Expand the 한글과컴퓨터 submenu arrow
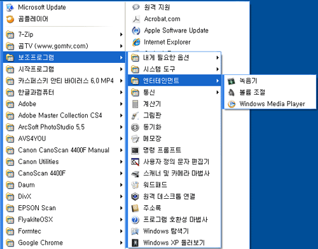The height and width of the screenshot is (249, 318). click(x=121, y=92)
